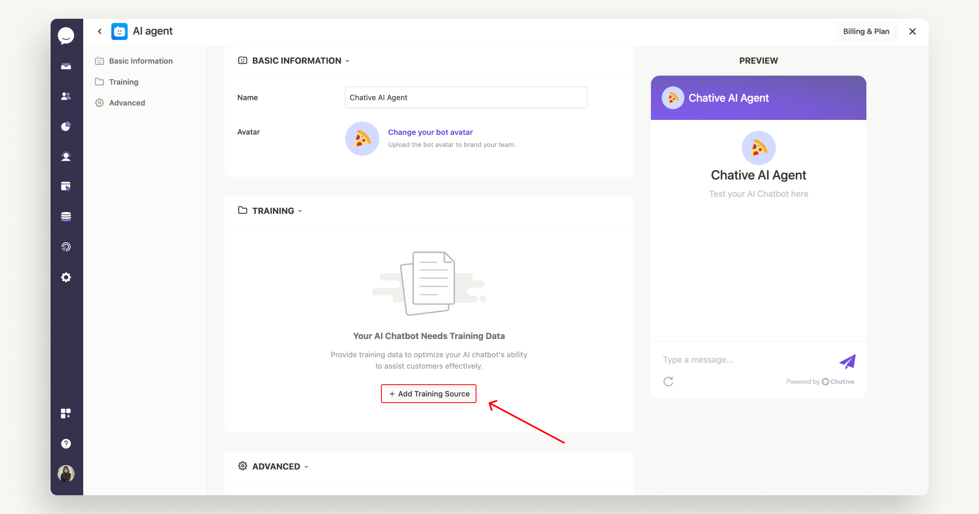Open the inbox icon in the sidebar
The image size is (979, 514).
pos(66,66)
